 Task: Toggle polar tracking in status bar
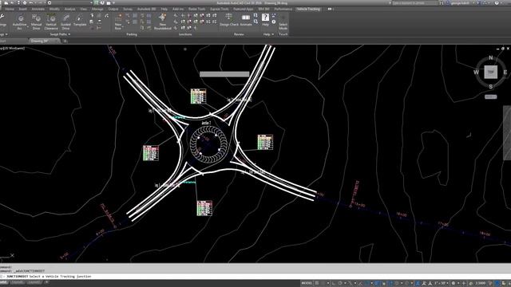point(340,283)
